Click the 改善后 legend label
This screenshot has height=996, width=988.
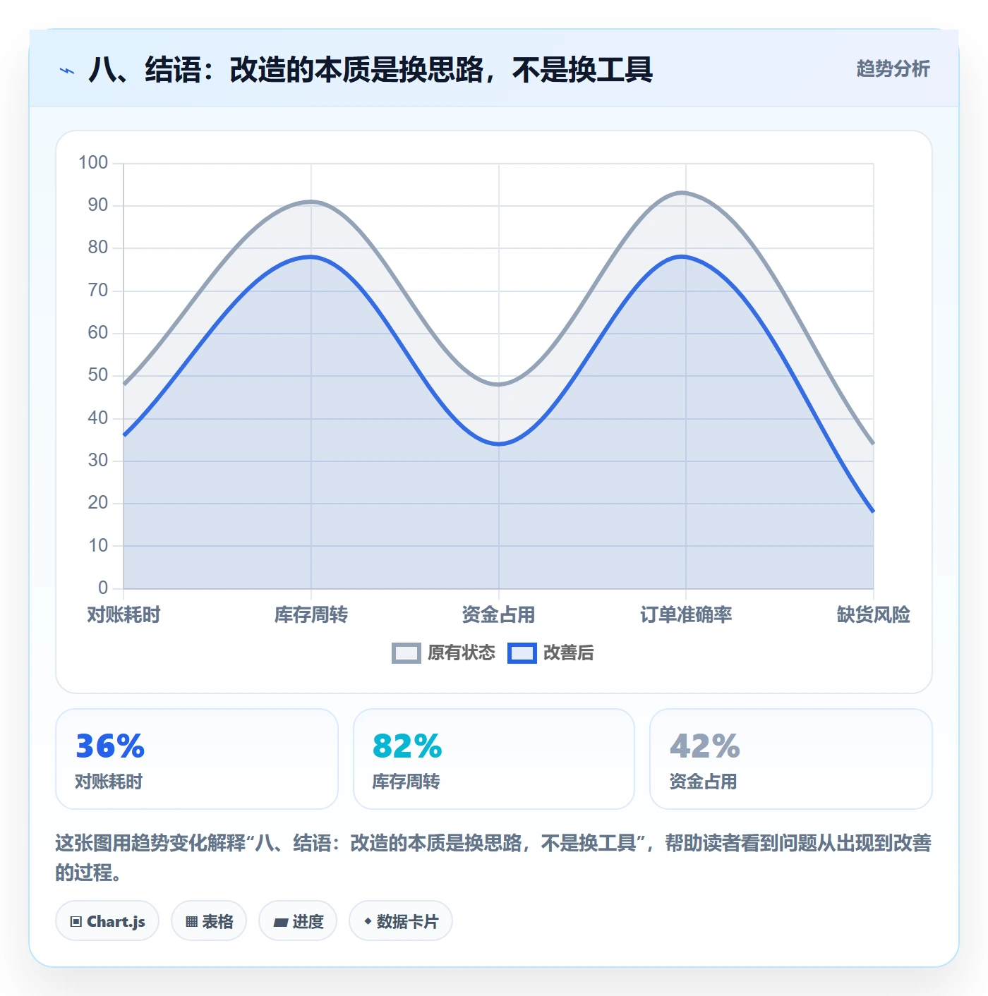pyautogui.click(x=569, y=653)
